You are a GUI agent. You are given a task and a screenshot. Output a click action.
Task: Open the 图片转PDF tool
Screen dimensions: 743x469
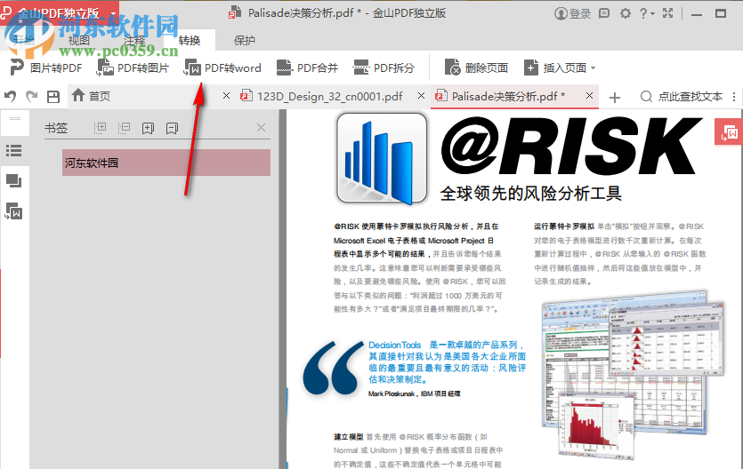[x=46, y=68]
